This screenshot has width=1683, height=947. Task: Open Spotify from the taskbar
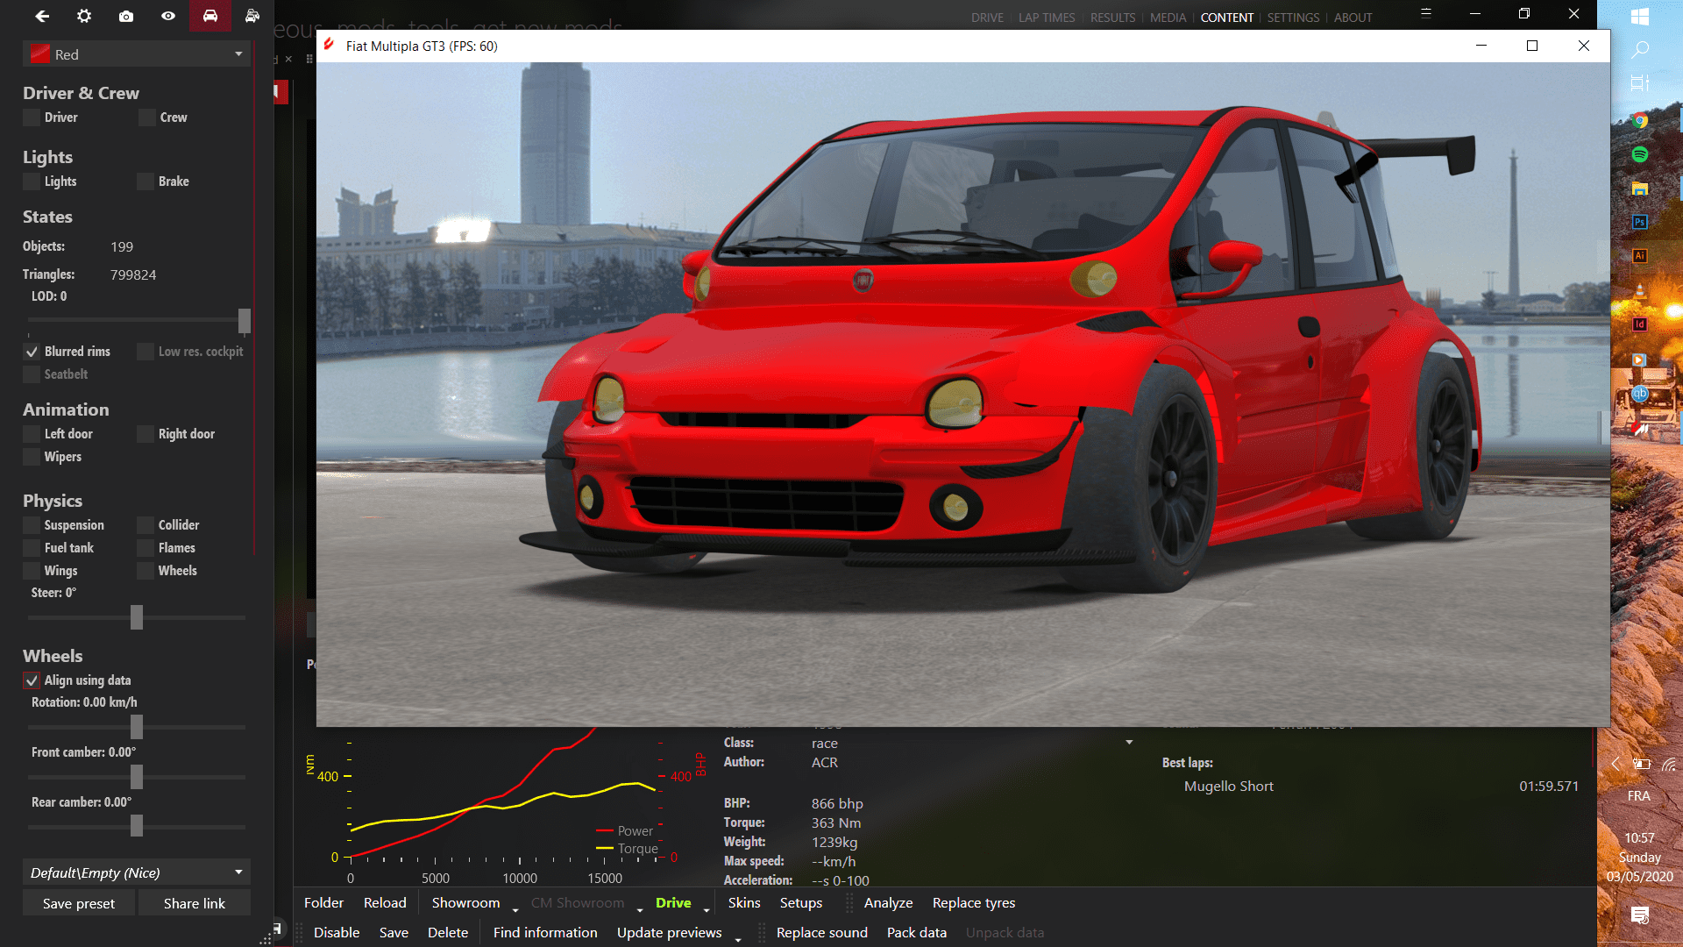tap(1640, 154)
